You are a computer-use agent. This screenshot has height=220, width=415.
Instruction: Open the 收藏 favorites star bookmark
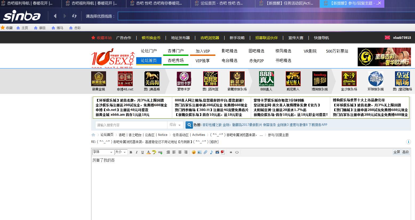click(7, 28)
